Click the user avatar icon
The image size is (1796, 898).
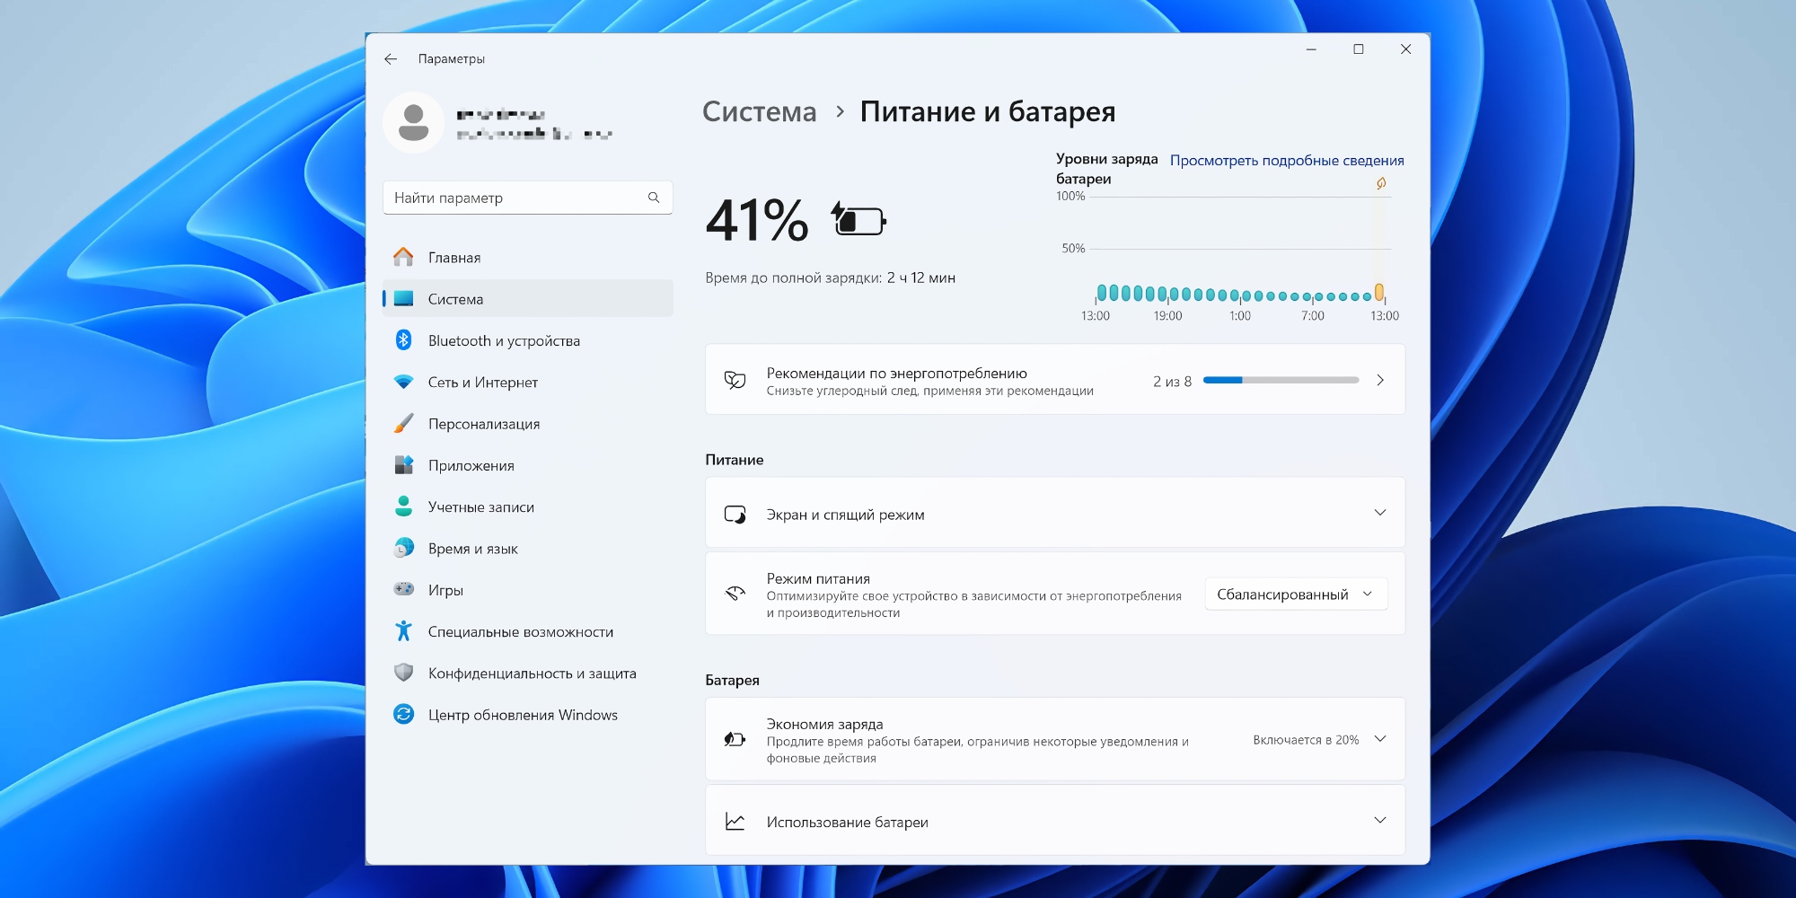pos(413,122)
